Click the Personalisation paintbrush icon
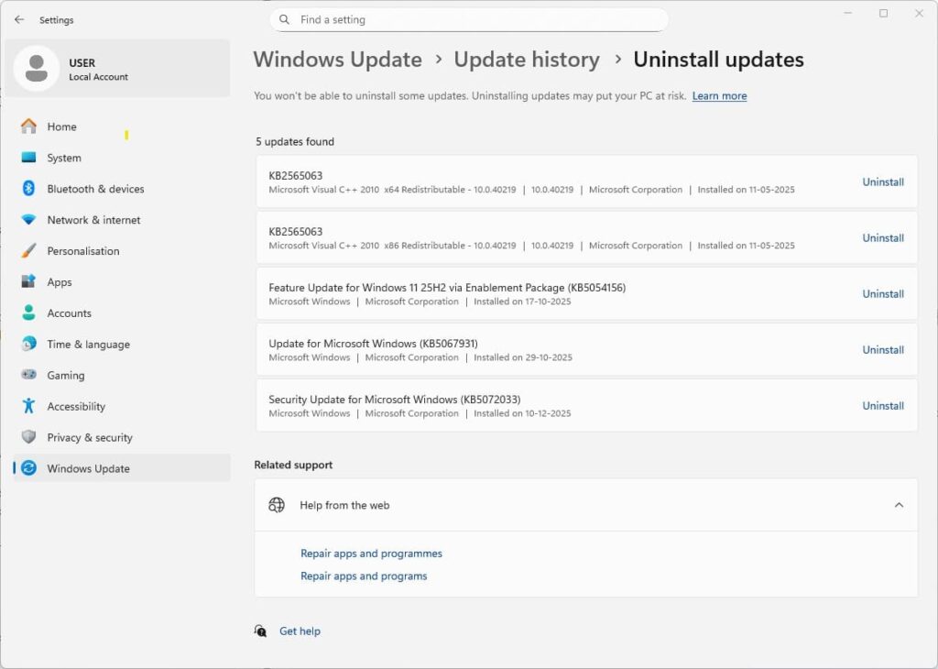This screenshot has width=938, height=669. (28, 251)
